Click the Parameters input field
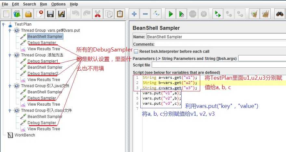Viewport: 286px width, 152px height. 262,59
